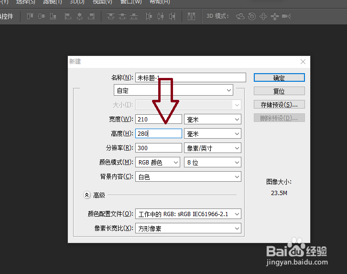Viewport: 347px width, 274px height.
Task: Collapse the 高级 advanced section
Action: coord(87,195)
